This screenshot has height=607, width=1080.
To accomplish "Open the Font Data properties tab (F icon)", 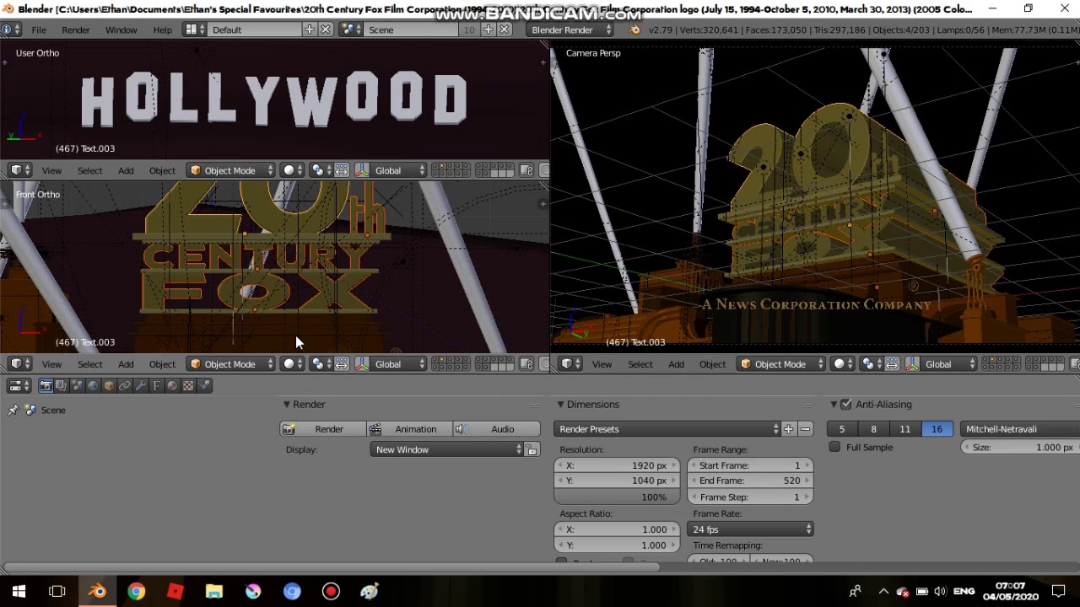I will 157,385.
